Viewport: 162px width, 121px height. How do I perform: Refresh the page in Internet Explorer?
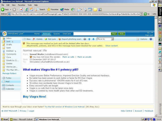point(26,10)
